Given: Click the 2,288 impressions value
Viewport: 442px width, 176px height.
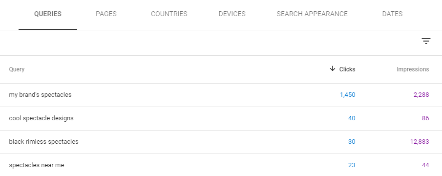Looking at the screenshot, I should coord(421,95).
